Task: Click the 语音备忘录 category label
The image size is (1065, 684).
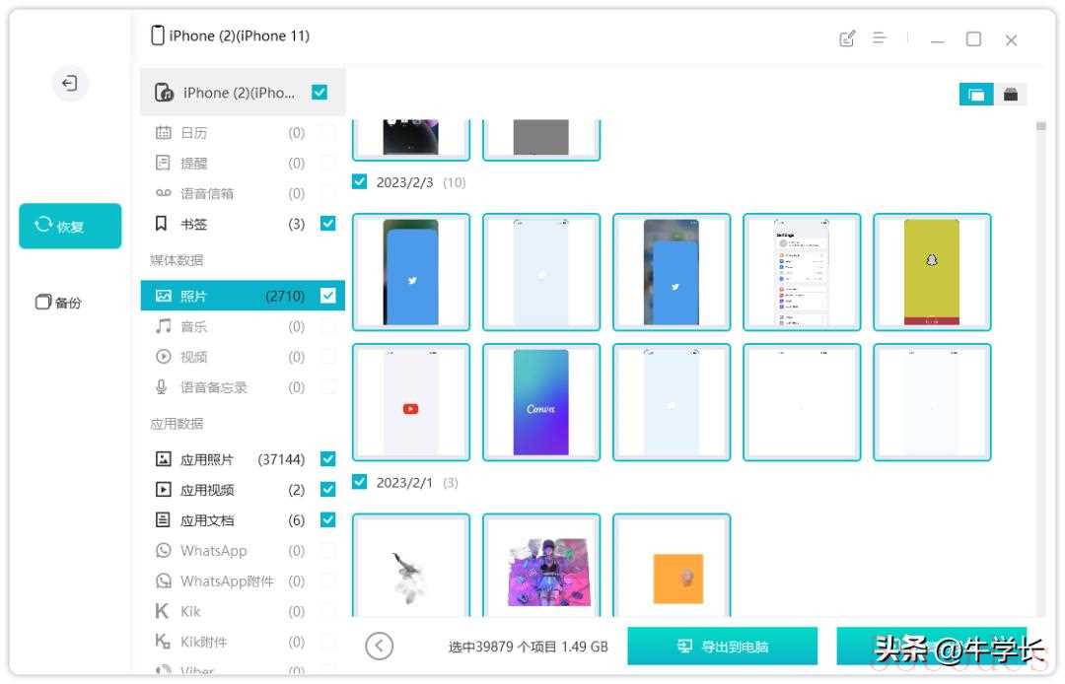Action: [213, 387]
